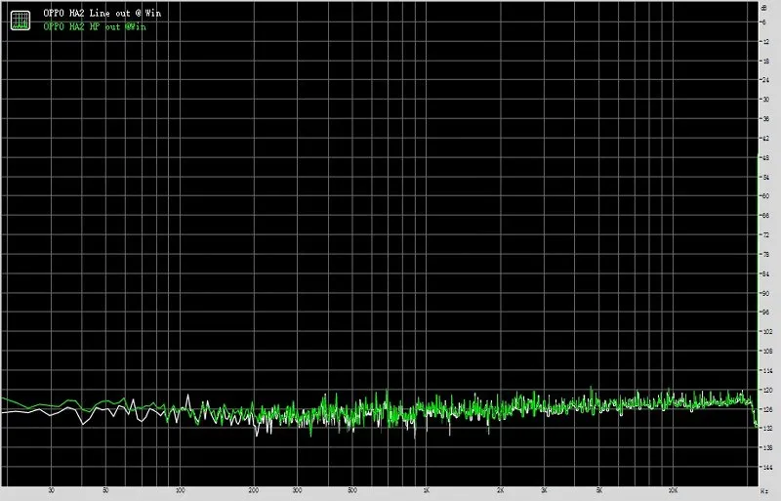Click the -60 dB level axis label
The image size is (781, 501).
(x=764, y=196)
